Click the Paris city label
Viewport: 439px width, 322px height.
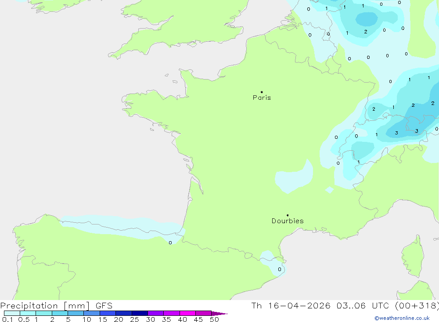point(262,98)
